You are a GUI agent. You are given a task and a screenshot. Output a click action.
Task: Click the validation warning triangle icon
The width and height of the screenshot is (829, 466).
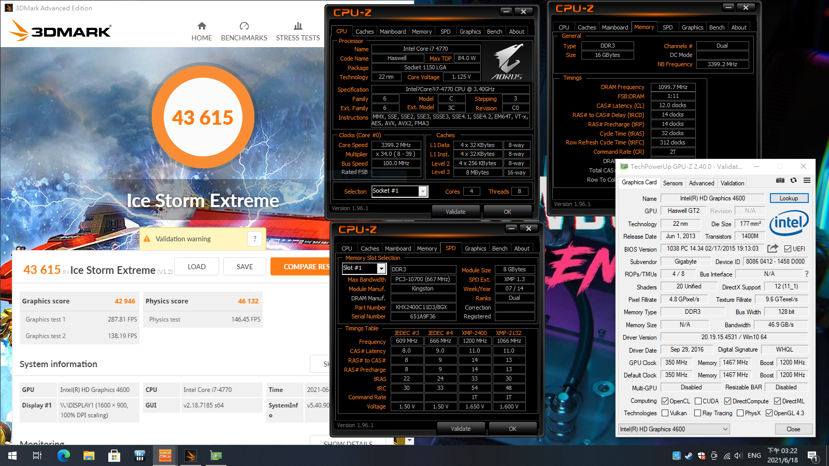click(147, 239)
